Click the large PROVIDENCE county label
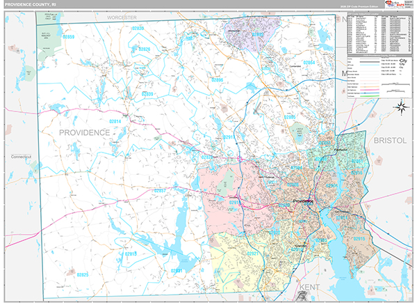 click(x=84, y=132)
